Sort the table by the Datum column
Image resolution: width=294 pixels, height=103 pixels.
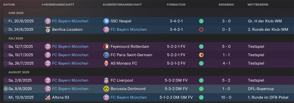(9, 5)
